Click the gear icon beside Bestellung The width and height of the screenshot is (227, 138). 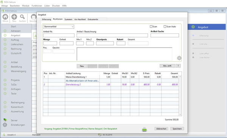[5, 67]
